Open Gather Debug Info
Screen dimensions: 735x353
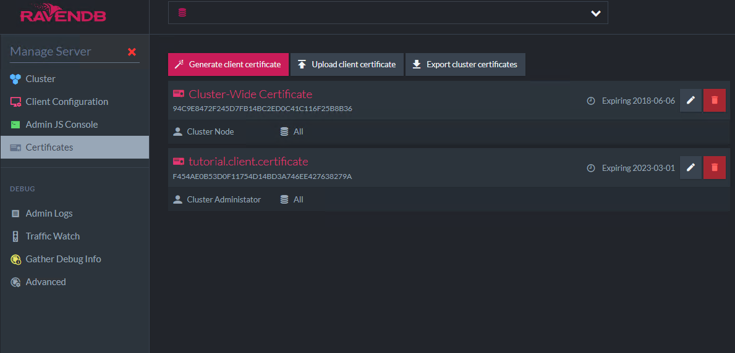(75, 259)
